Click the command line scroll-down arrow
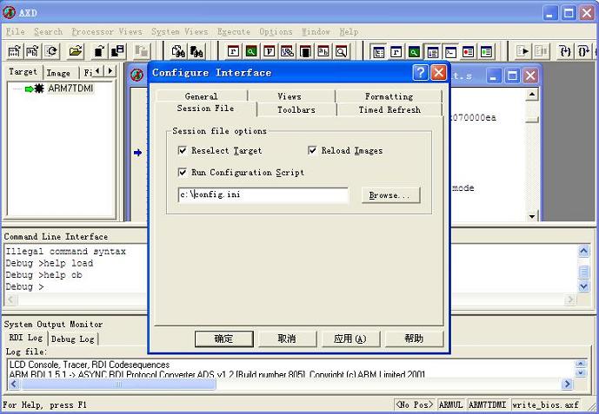Screen dimensions: 599x414 pos(583,286)
